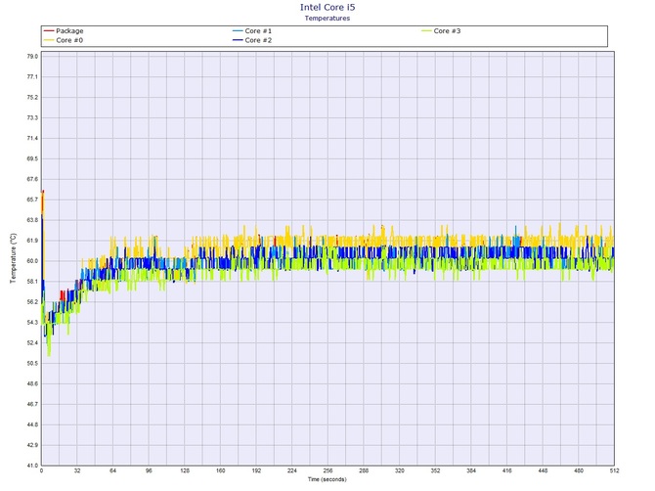Click the 71.4 y-axis value

32,138
